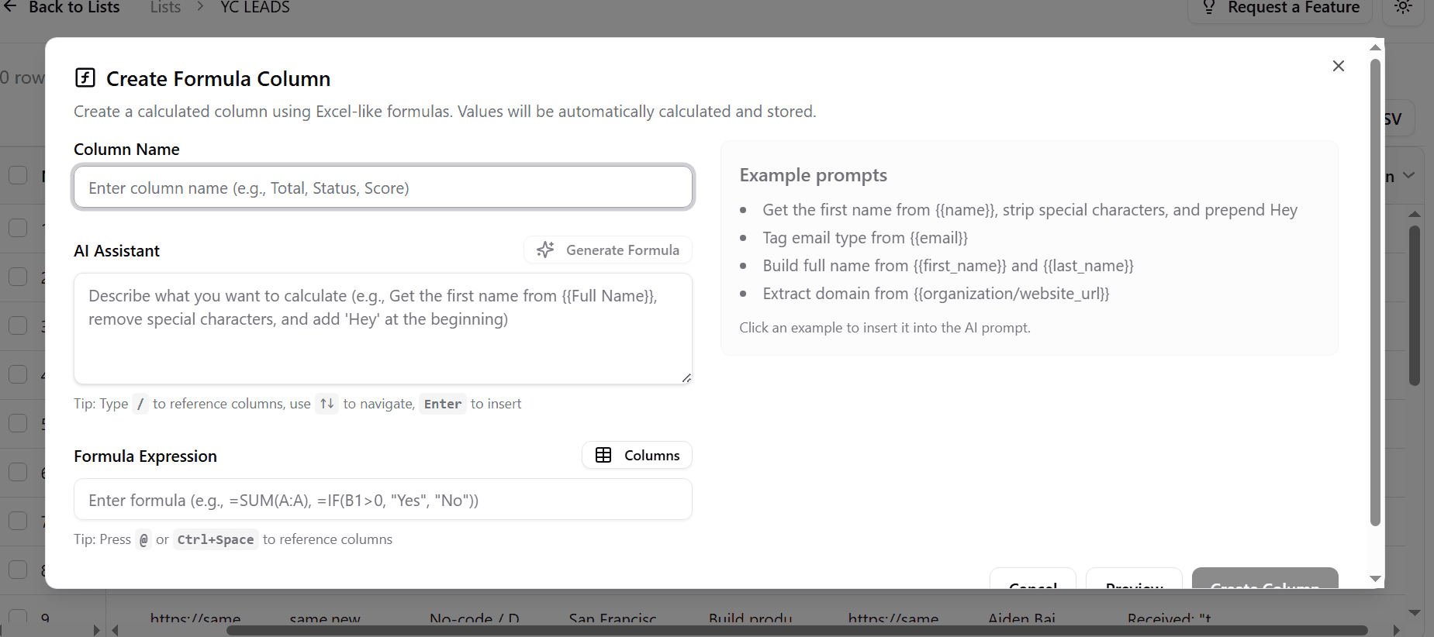This screenshot has width=1434, height=637.
Task: Click the table grid icon on the Columns button
Action: tap(605, 455)
